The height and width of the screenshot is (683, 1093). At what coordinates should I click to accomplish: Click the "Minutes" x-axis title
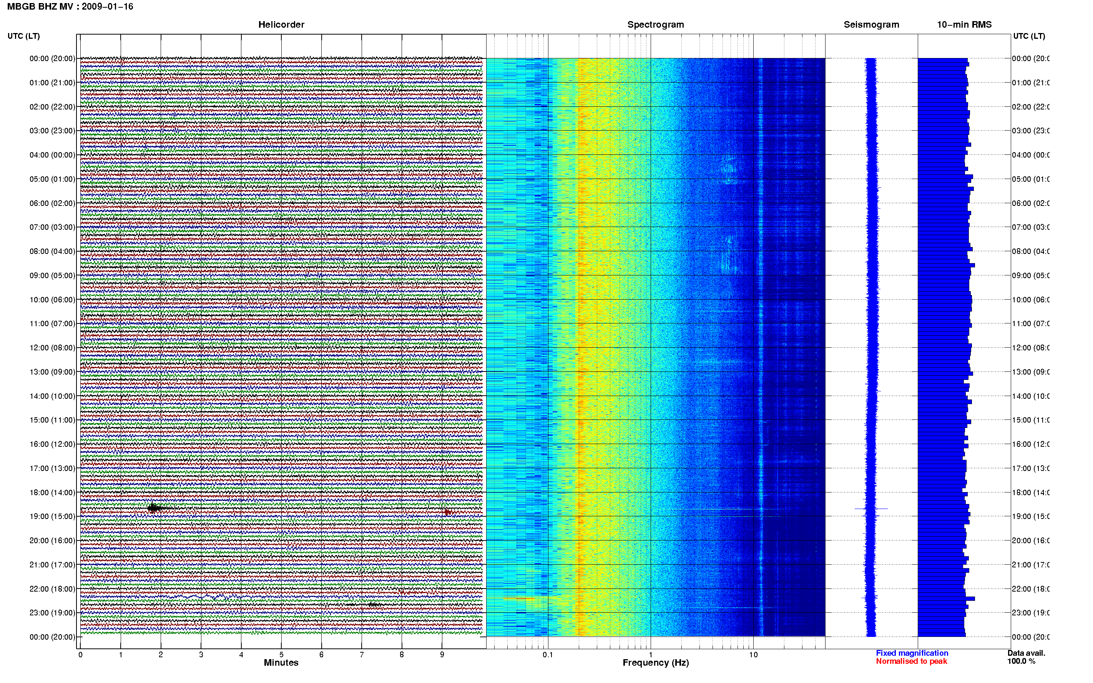(281, 663)
